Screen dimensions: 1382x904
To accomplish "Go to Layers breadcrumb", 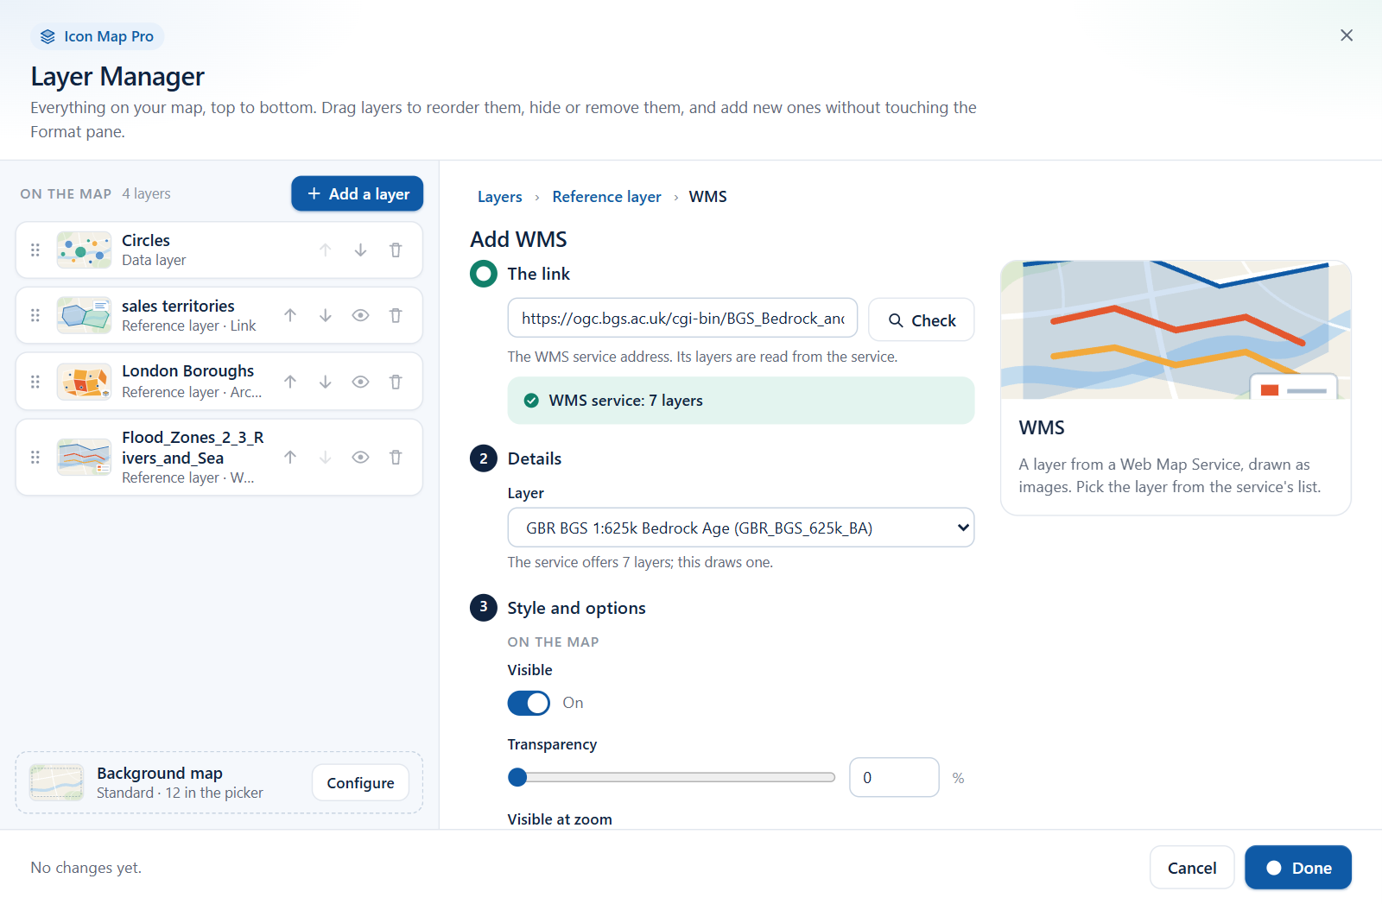I will [500, 197].
